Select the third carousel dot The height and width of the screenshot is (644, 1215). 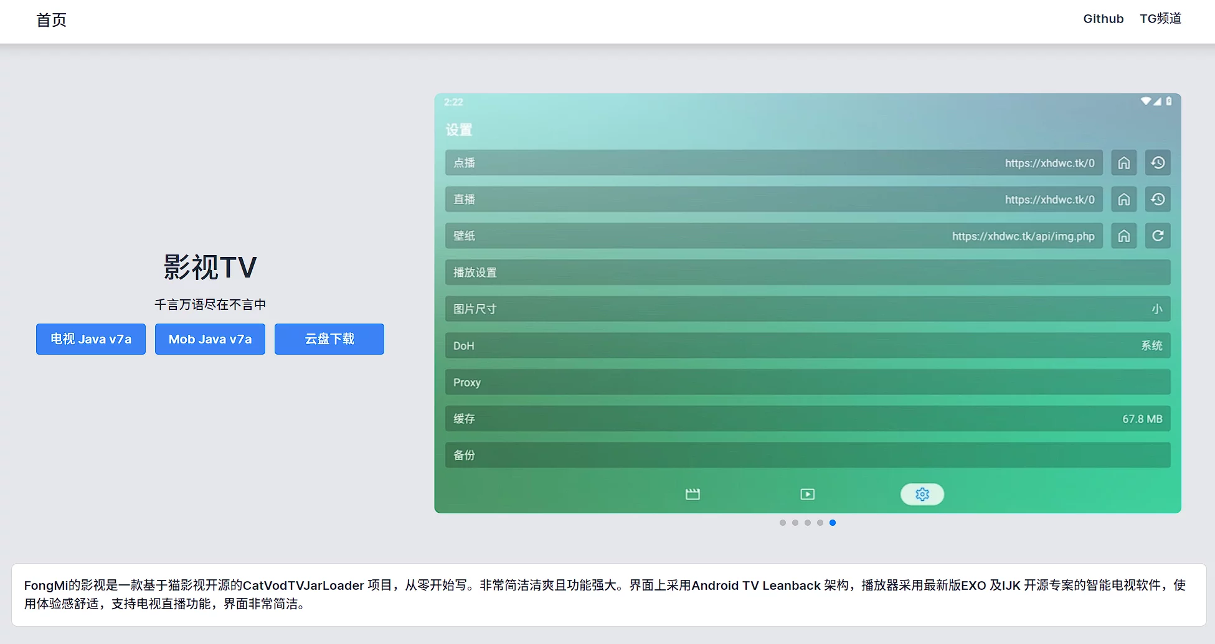point(808,523)
